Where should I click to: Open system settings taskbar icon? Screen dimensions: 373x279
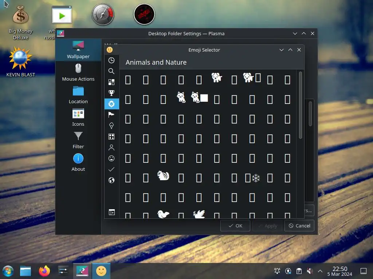click(63, 271)
